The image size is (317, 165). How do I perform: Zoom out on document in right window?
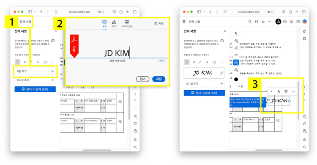click(x=304, y=147)
